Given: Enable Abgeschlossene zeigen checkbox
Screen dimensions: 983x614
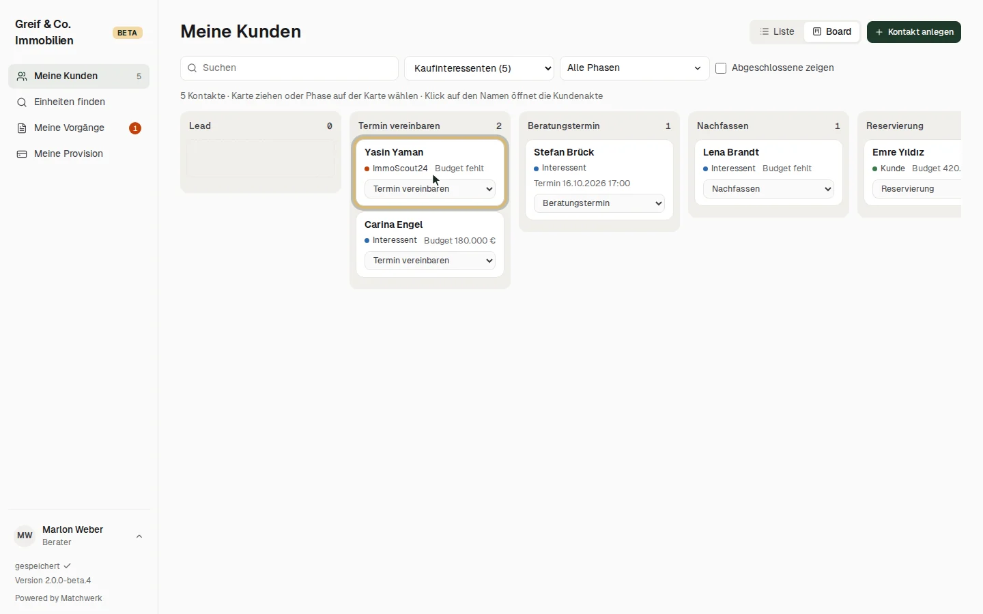Looking at the screenshot, I should (x=721, y=68).
